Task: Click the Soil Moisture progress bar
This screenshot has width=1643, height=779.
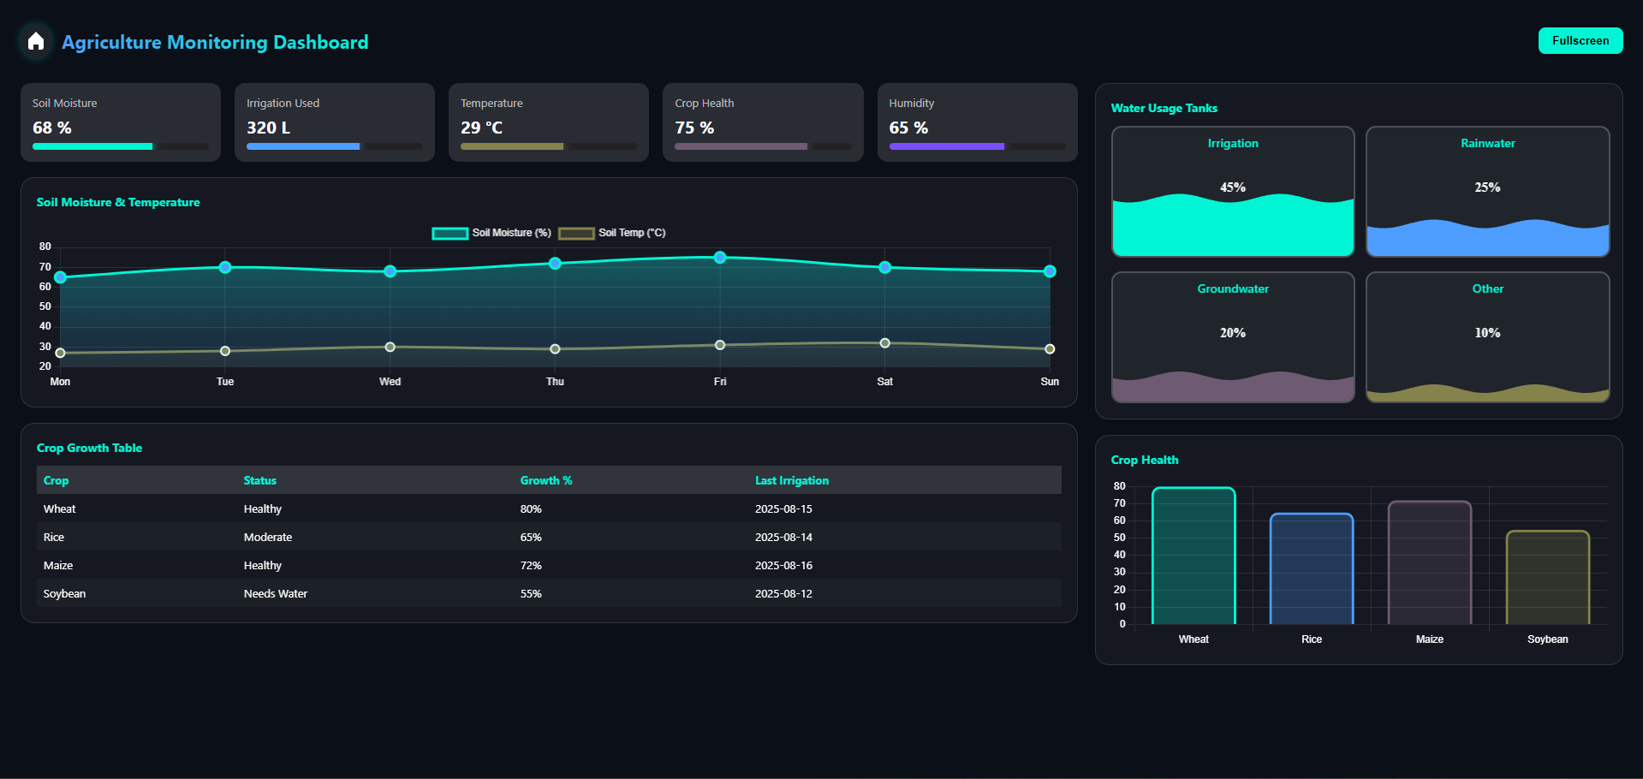Action: pyautogui.click(x=121, y=146)
